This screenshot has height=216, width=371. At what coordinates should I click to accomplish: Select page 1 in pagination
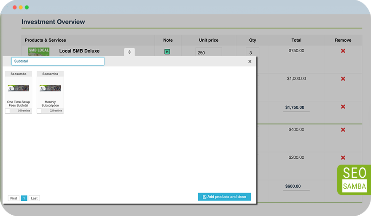[x=24, y=198]
